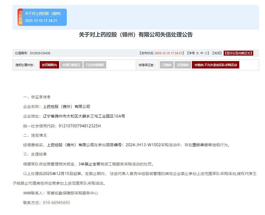Click the card timestamp 2025-12-15 17:34:21

click(41, 21)
